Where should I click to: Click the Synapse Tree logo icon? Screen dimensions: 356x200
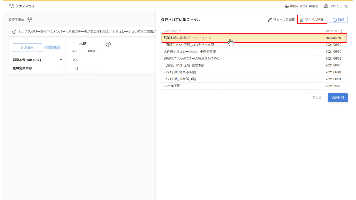pyautogui.click(x=11, y=6)
